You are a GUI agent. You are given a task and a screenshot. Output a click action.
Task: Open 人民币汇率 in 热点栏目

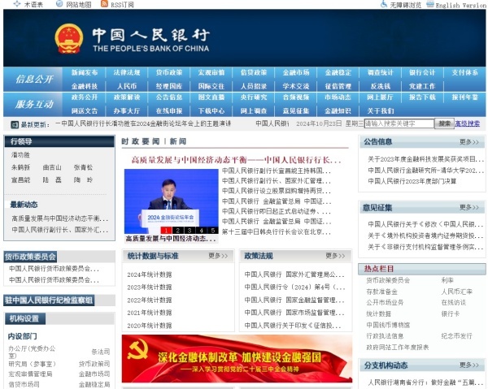pos(456,292)
